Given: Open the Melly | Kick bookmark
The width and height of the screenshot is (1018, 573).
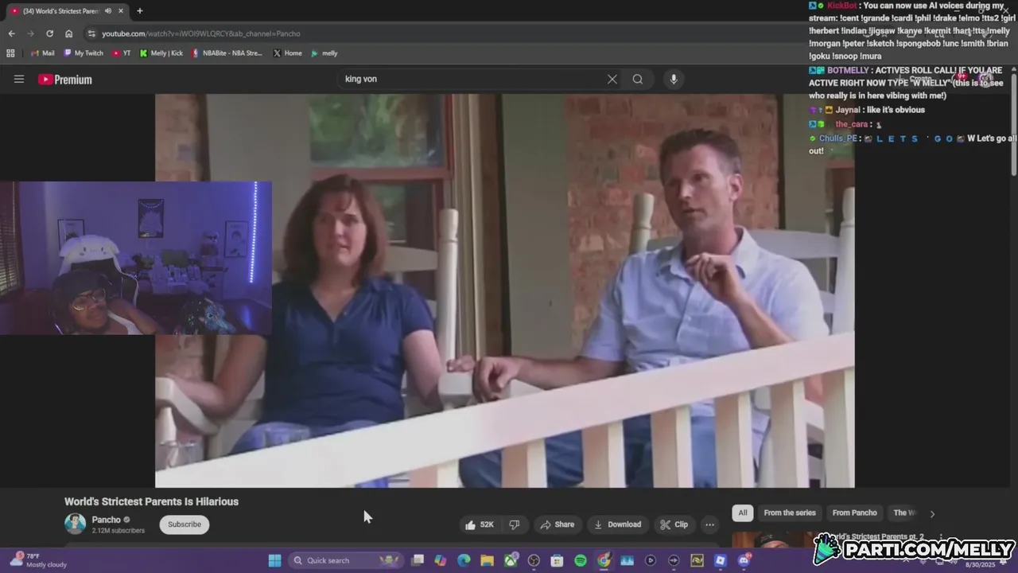Looking at the screenshot, I should click(x=161, y=53).
